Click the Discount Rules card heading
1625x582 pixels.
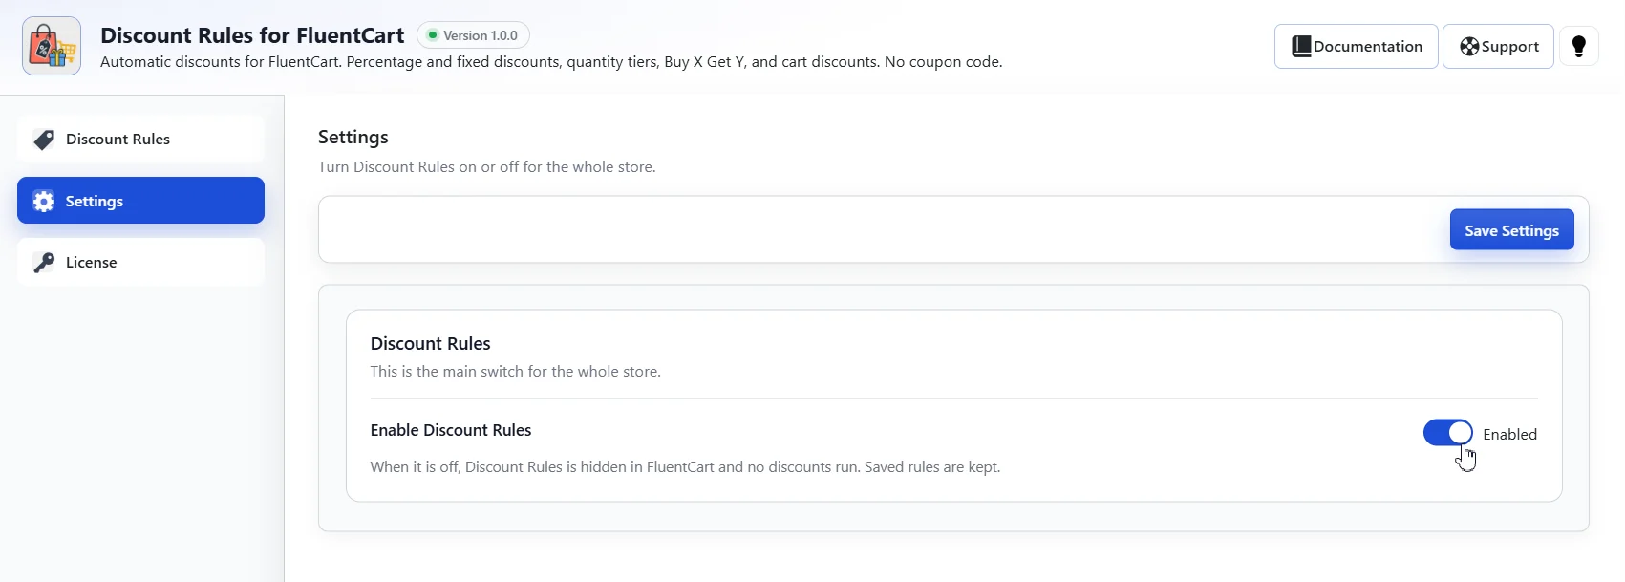pyautogui.click(x=431, y=344)
